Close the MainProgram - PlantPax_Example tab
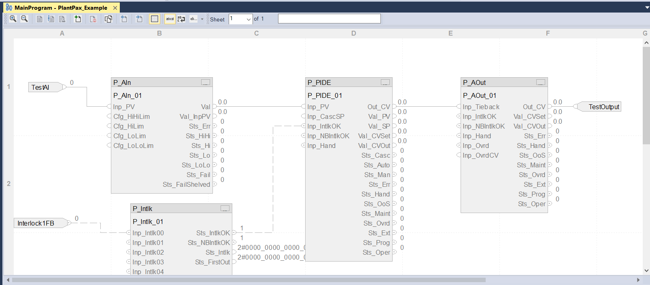650x285 pixels. [115, 8]
